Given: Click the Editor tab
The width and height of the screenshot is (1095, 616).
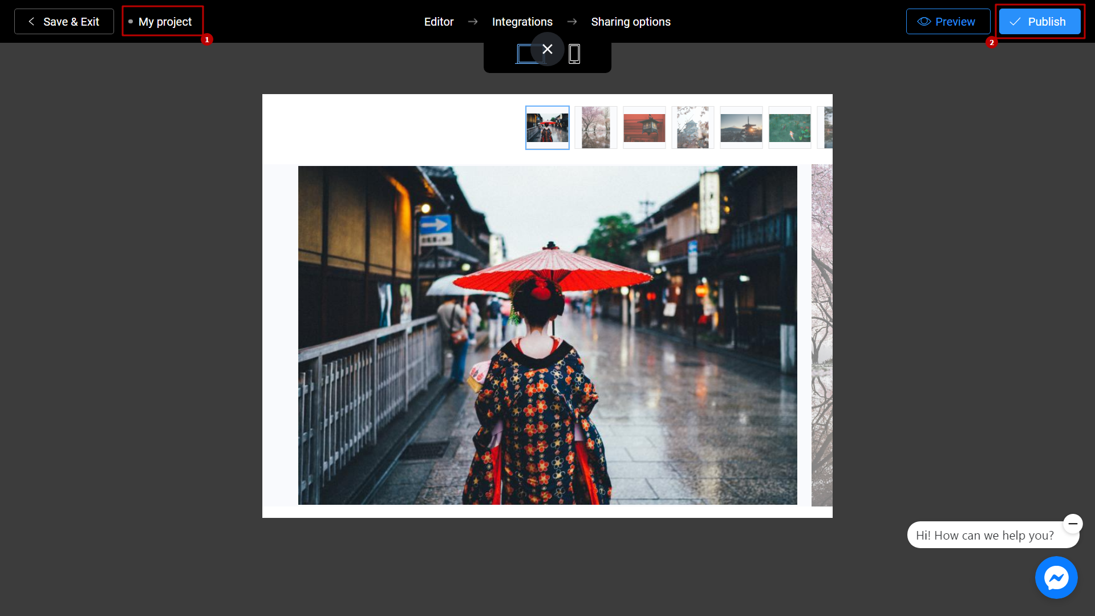Looking at the screenshot, I should click(439, 21).
